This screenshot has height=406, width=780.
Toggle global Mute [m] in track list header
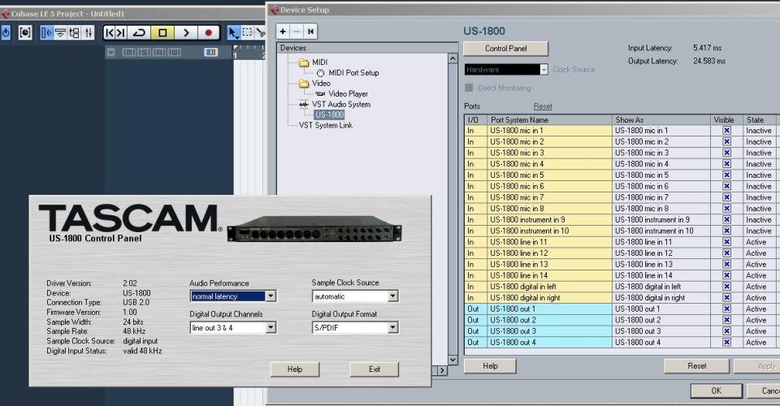click(129, 52)
